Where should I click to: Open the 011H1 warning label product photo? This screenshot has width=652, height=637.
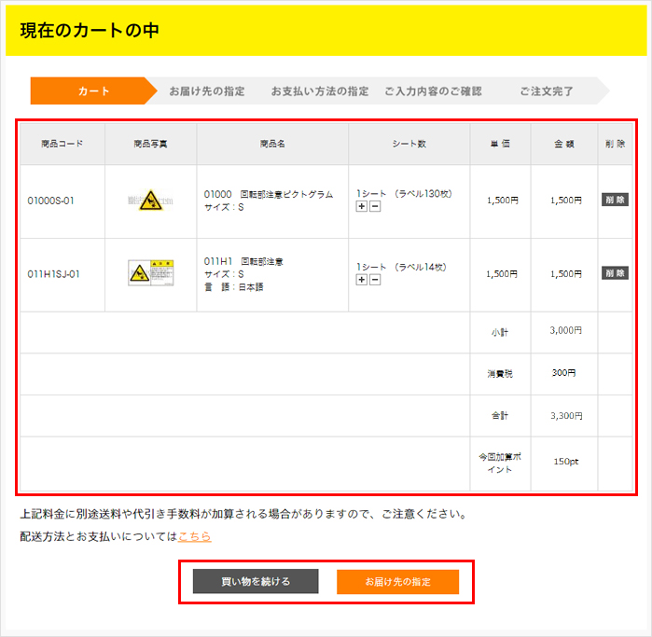coord(150,273)
